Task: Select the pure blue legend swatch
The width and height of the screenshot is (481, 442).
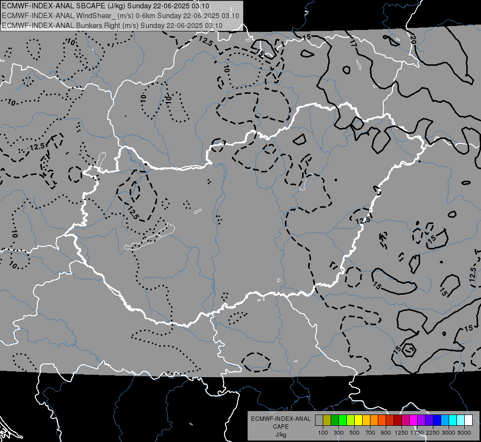Action: 437,420
